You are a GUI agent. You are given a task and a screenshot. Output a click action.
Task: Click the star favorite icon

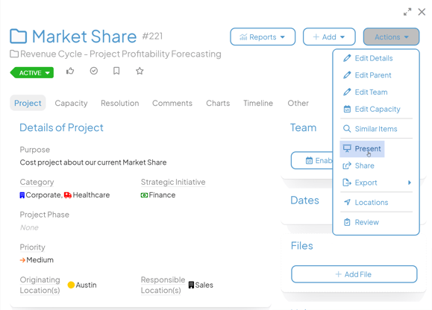[x=140, y=71]
